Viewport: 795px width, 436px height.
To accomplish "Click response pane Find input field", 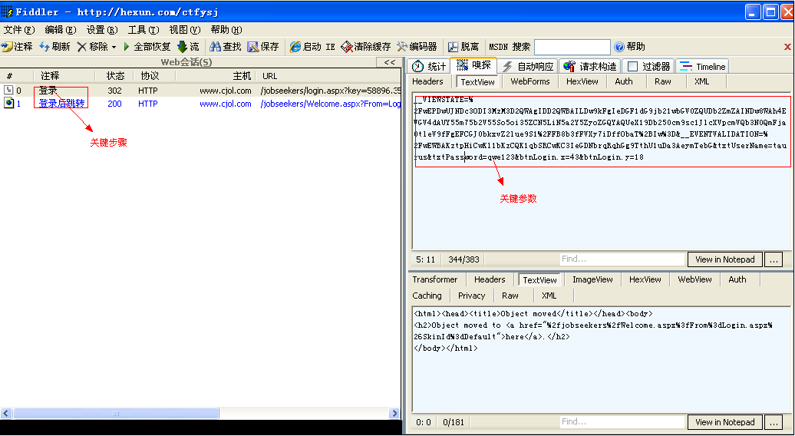I will [x=622, y=422].
